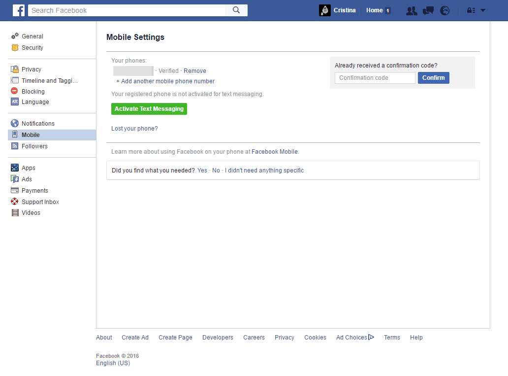
Task: Click the red Blocking icon
Action: coord(15,91)
